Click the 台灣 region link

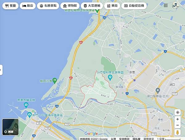(x=113, y=139)
